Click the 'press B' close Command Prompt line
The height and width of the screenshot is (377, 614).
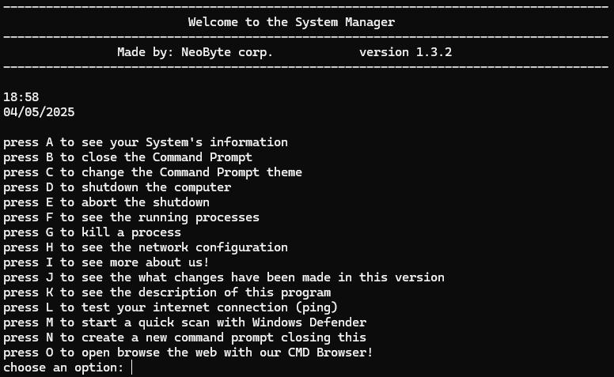coord(127,157)
